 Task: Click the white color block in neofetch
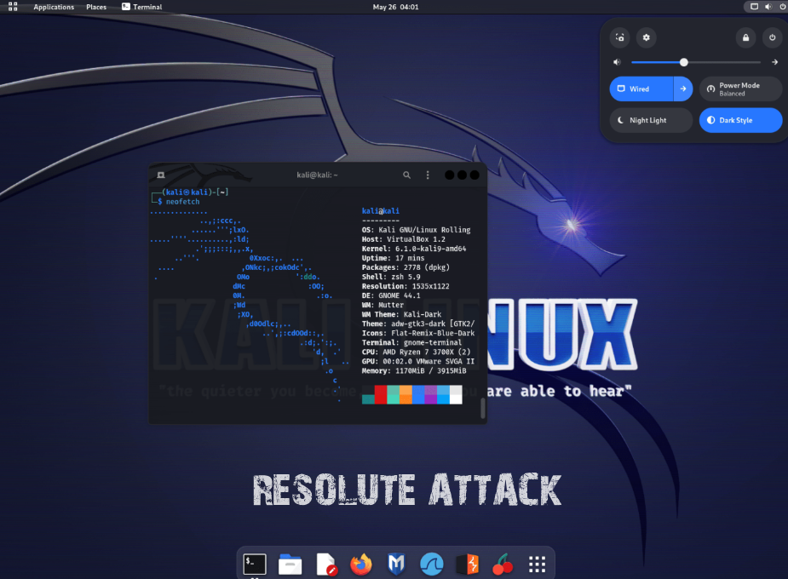[x=456, y=395]
